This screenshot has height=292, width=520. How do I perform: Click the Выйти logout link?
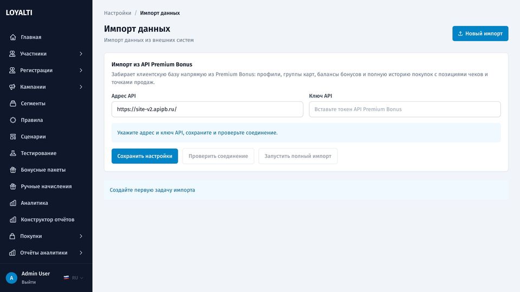29,282
